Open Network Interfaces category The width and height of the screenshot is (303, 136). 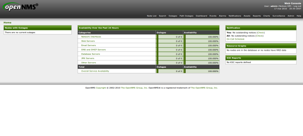tap(91, 37)
